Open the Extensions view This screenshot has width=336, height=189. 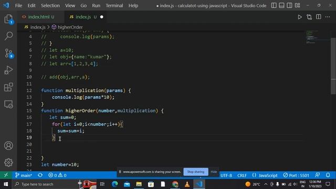(8, 87)
